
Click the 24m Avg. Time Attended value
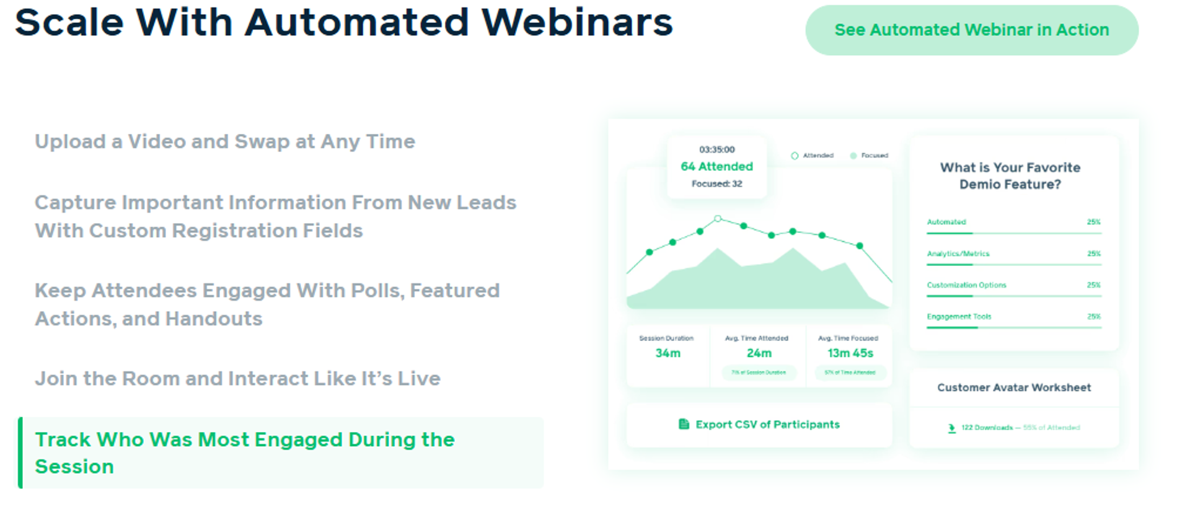click(759, 353)
